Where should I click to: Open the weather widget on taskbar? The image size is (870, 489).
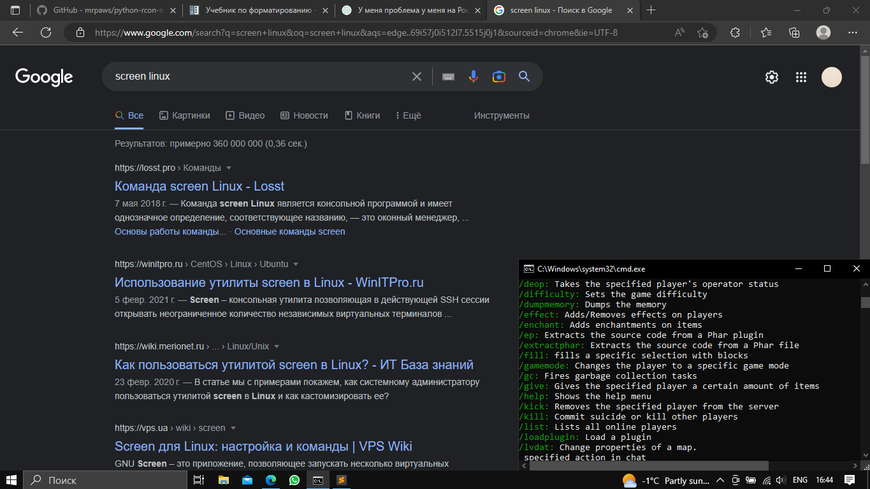[x=665, y=480]
